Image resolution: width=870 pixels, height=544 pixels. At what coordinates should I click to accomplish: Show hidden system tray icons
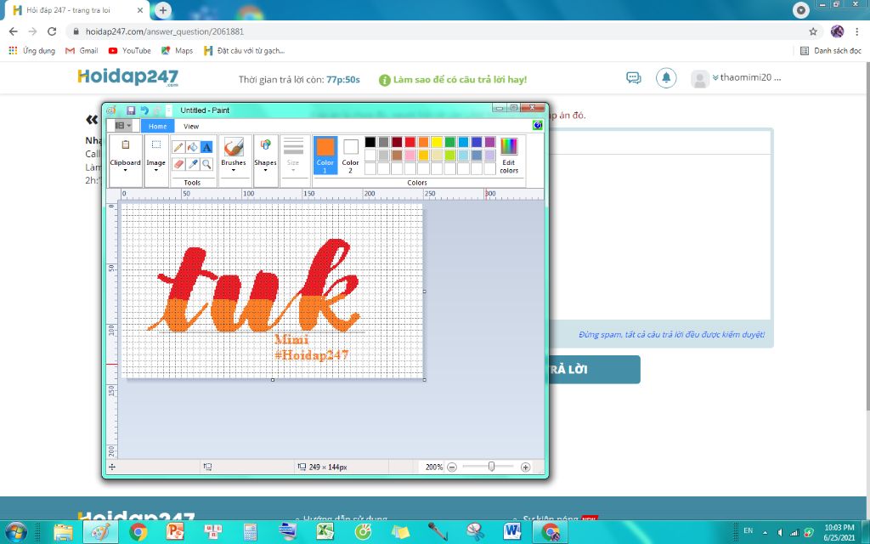pos(765,532)
